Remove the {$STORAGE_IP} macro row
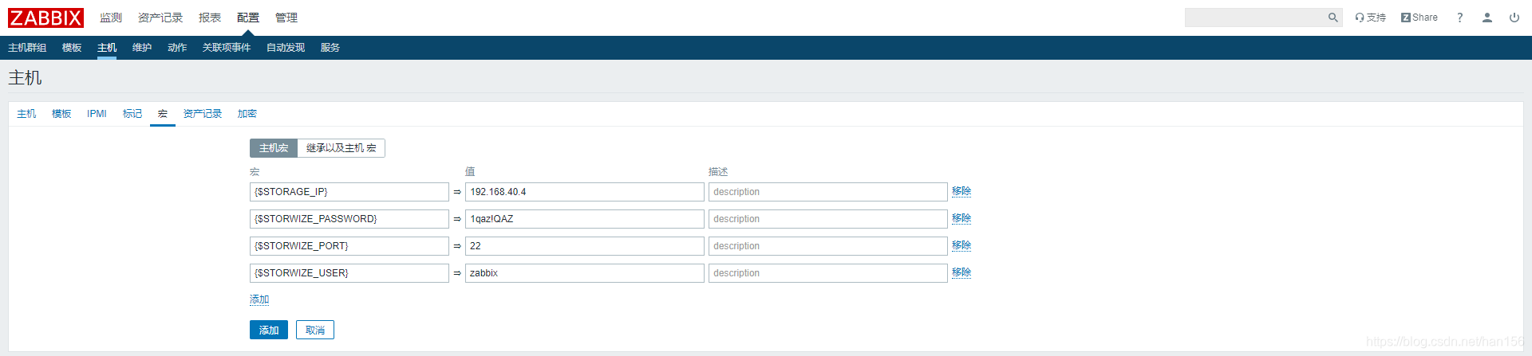 [961, 191]
